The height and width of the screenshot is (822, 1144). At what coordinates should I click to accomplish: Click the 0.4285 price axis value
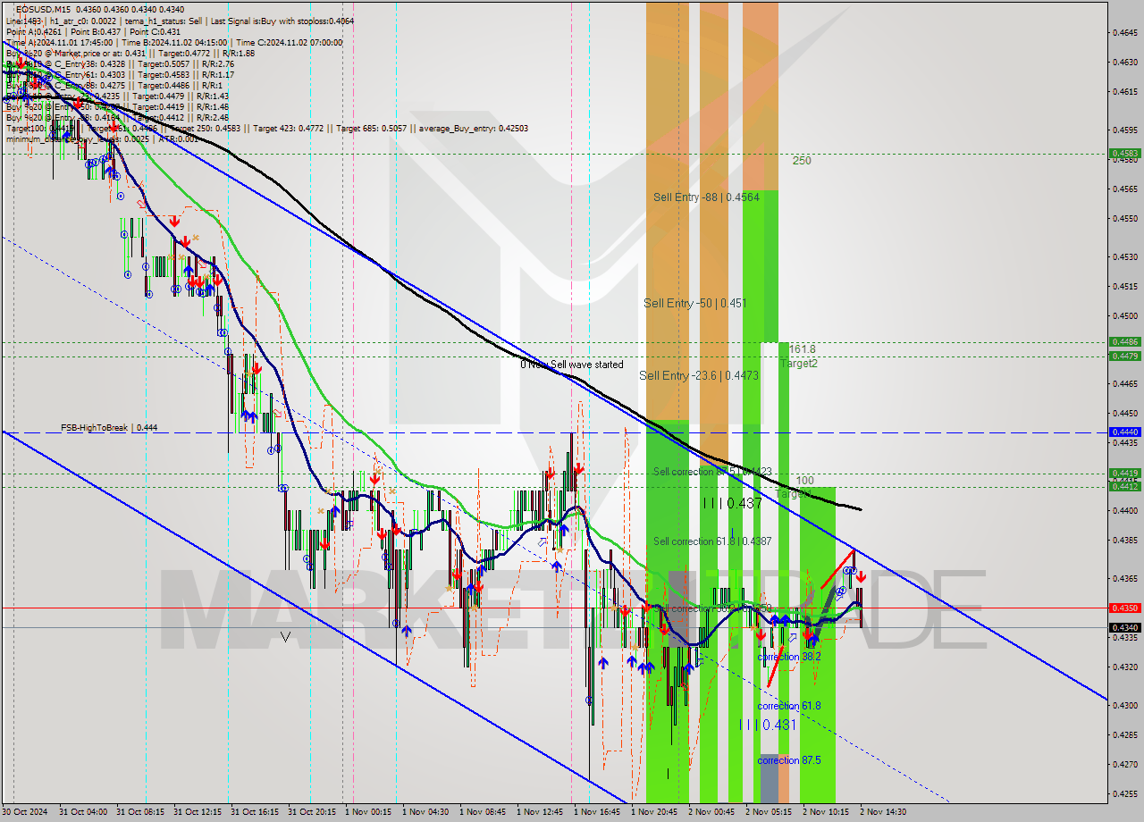click(x=1124, y=734)
